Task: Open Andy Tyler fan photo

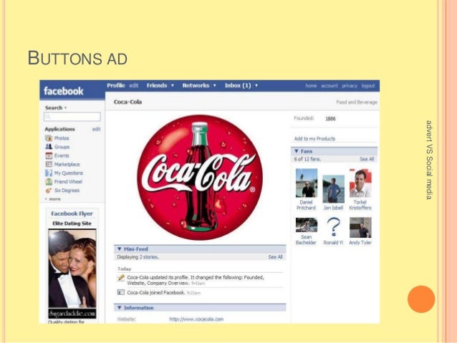Action: coord(360,227)
